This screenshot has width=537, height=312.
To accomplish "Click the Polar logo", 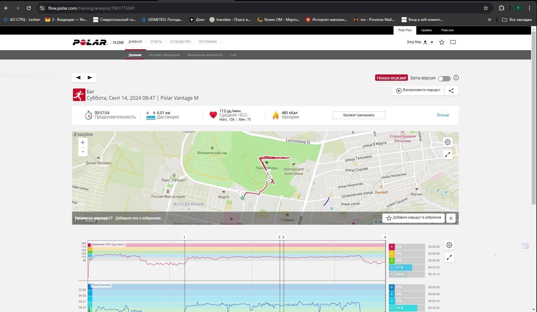I will click(90, 42).
